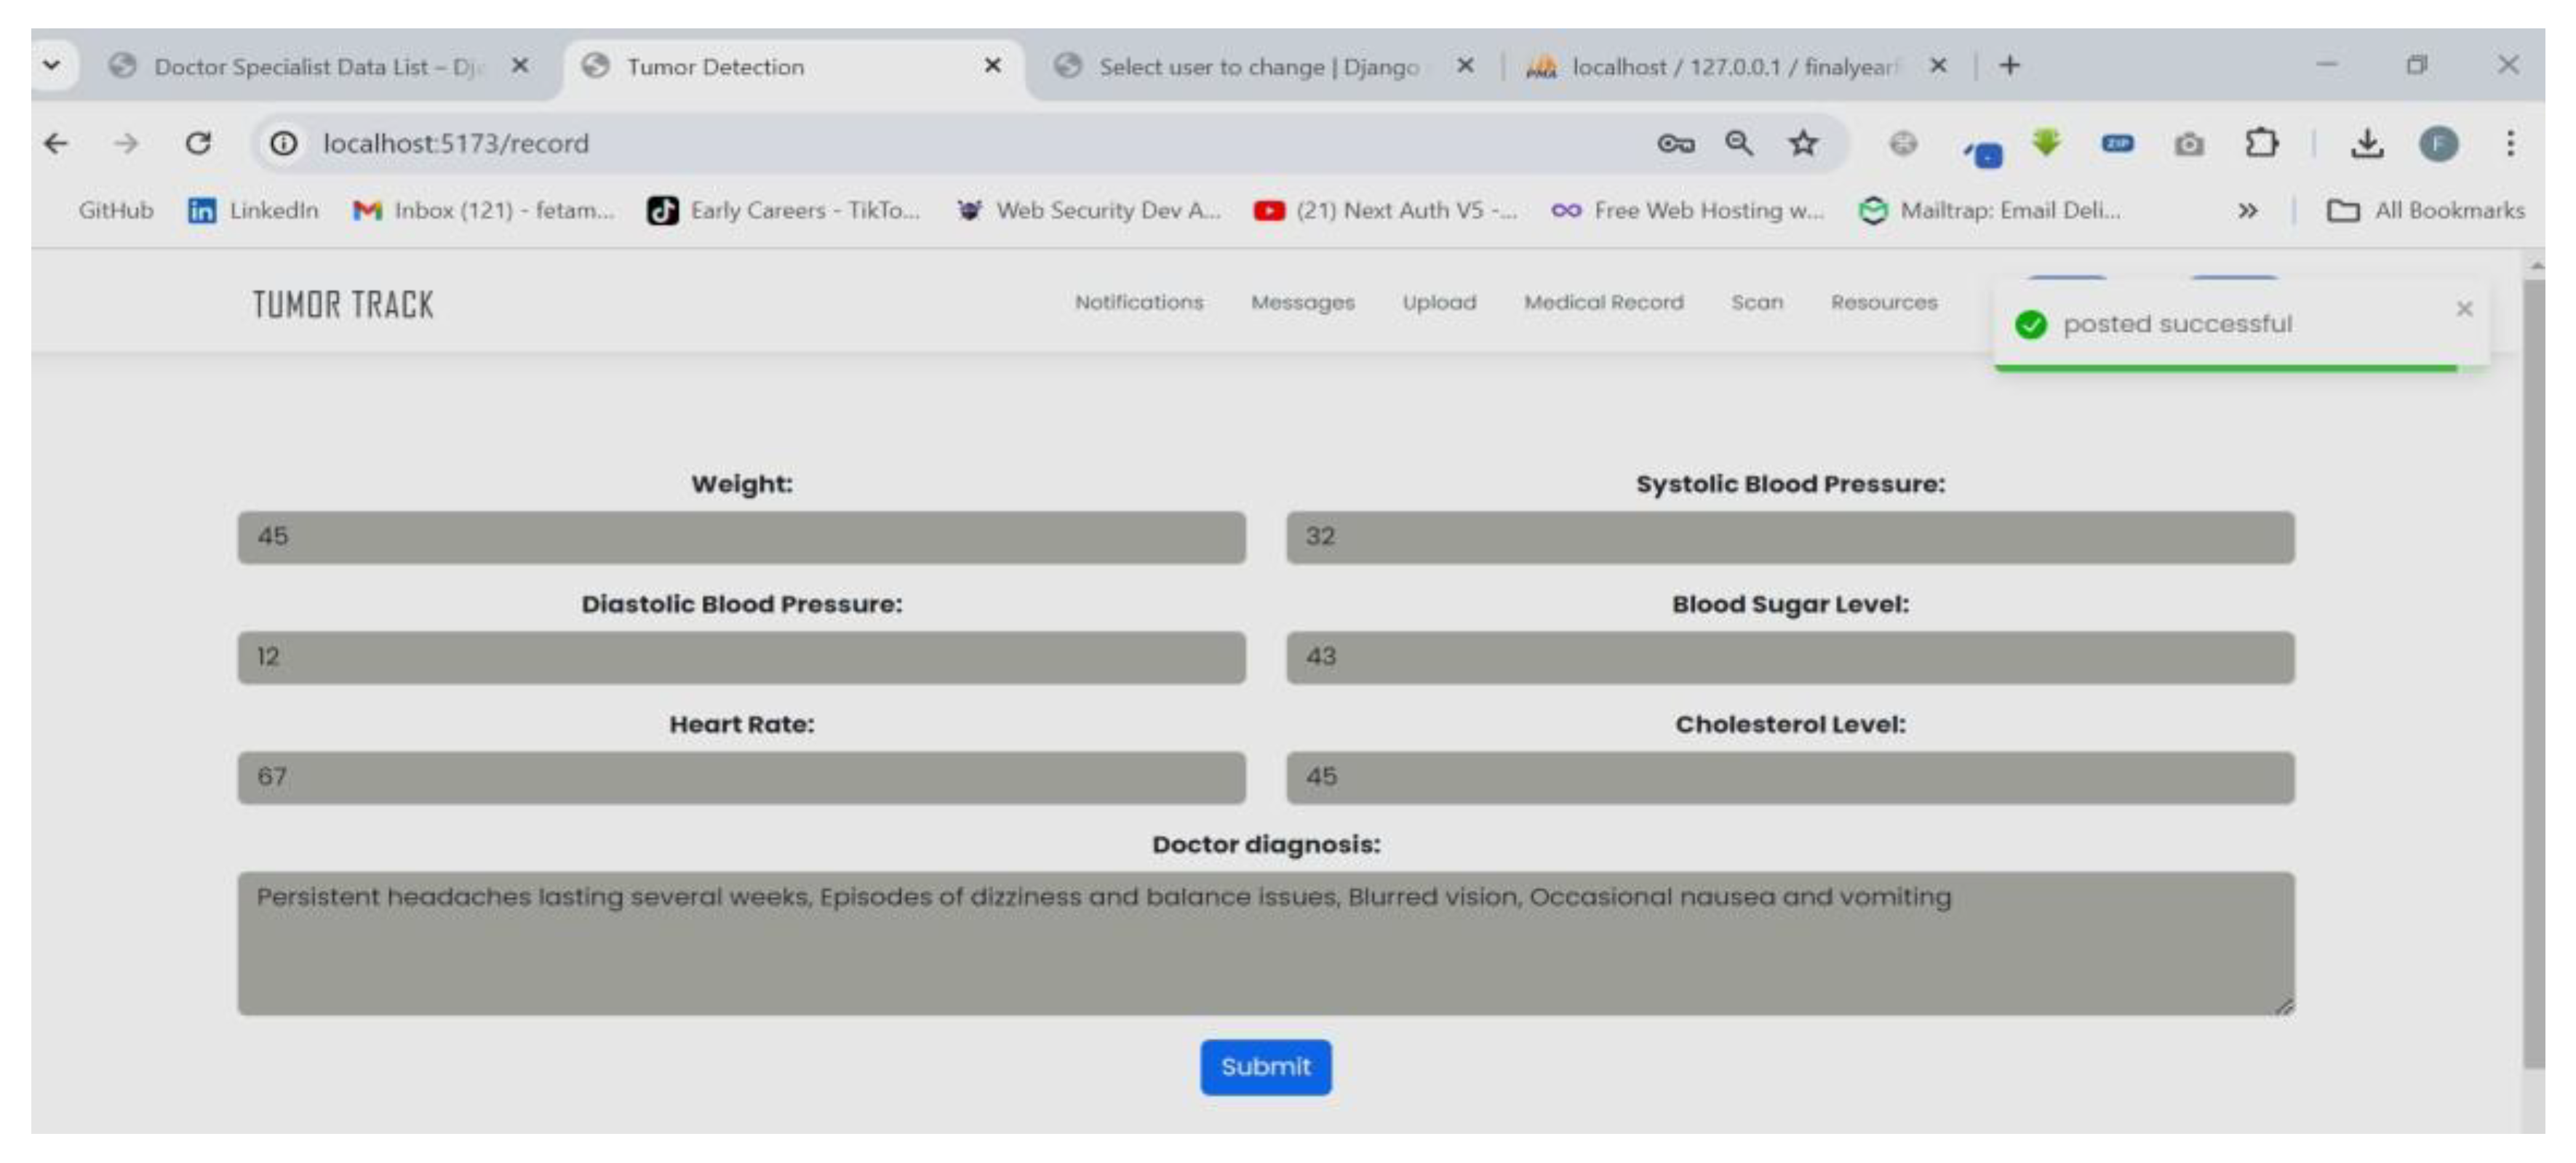Open the password manager key icon
This screenshot has width=2576, height=1163.
pyautogui.click(x=1675, y=143)
